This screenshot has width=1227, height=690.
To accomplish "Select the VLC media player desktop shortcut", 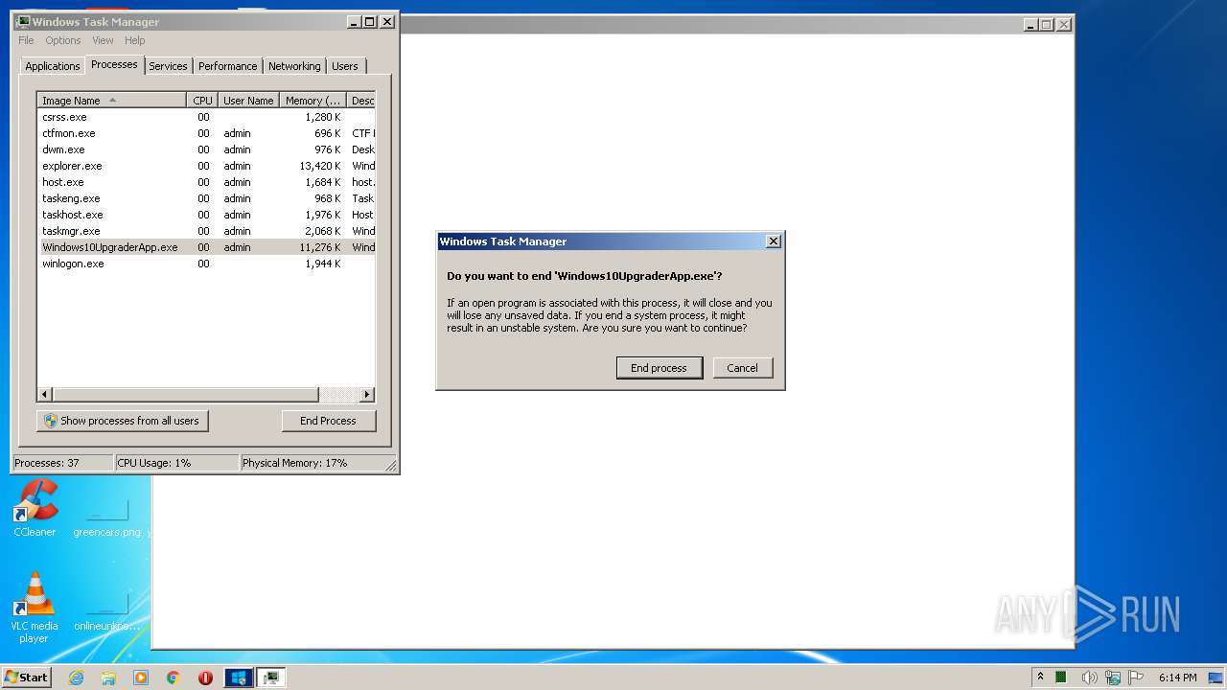I will pyautogui.click(x=35, y=607).
